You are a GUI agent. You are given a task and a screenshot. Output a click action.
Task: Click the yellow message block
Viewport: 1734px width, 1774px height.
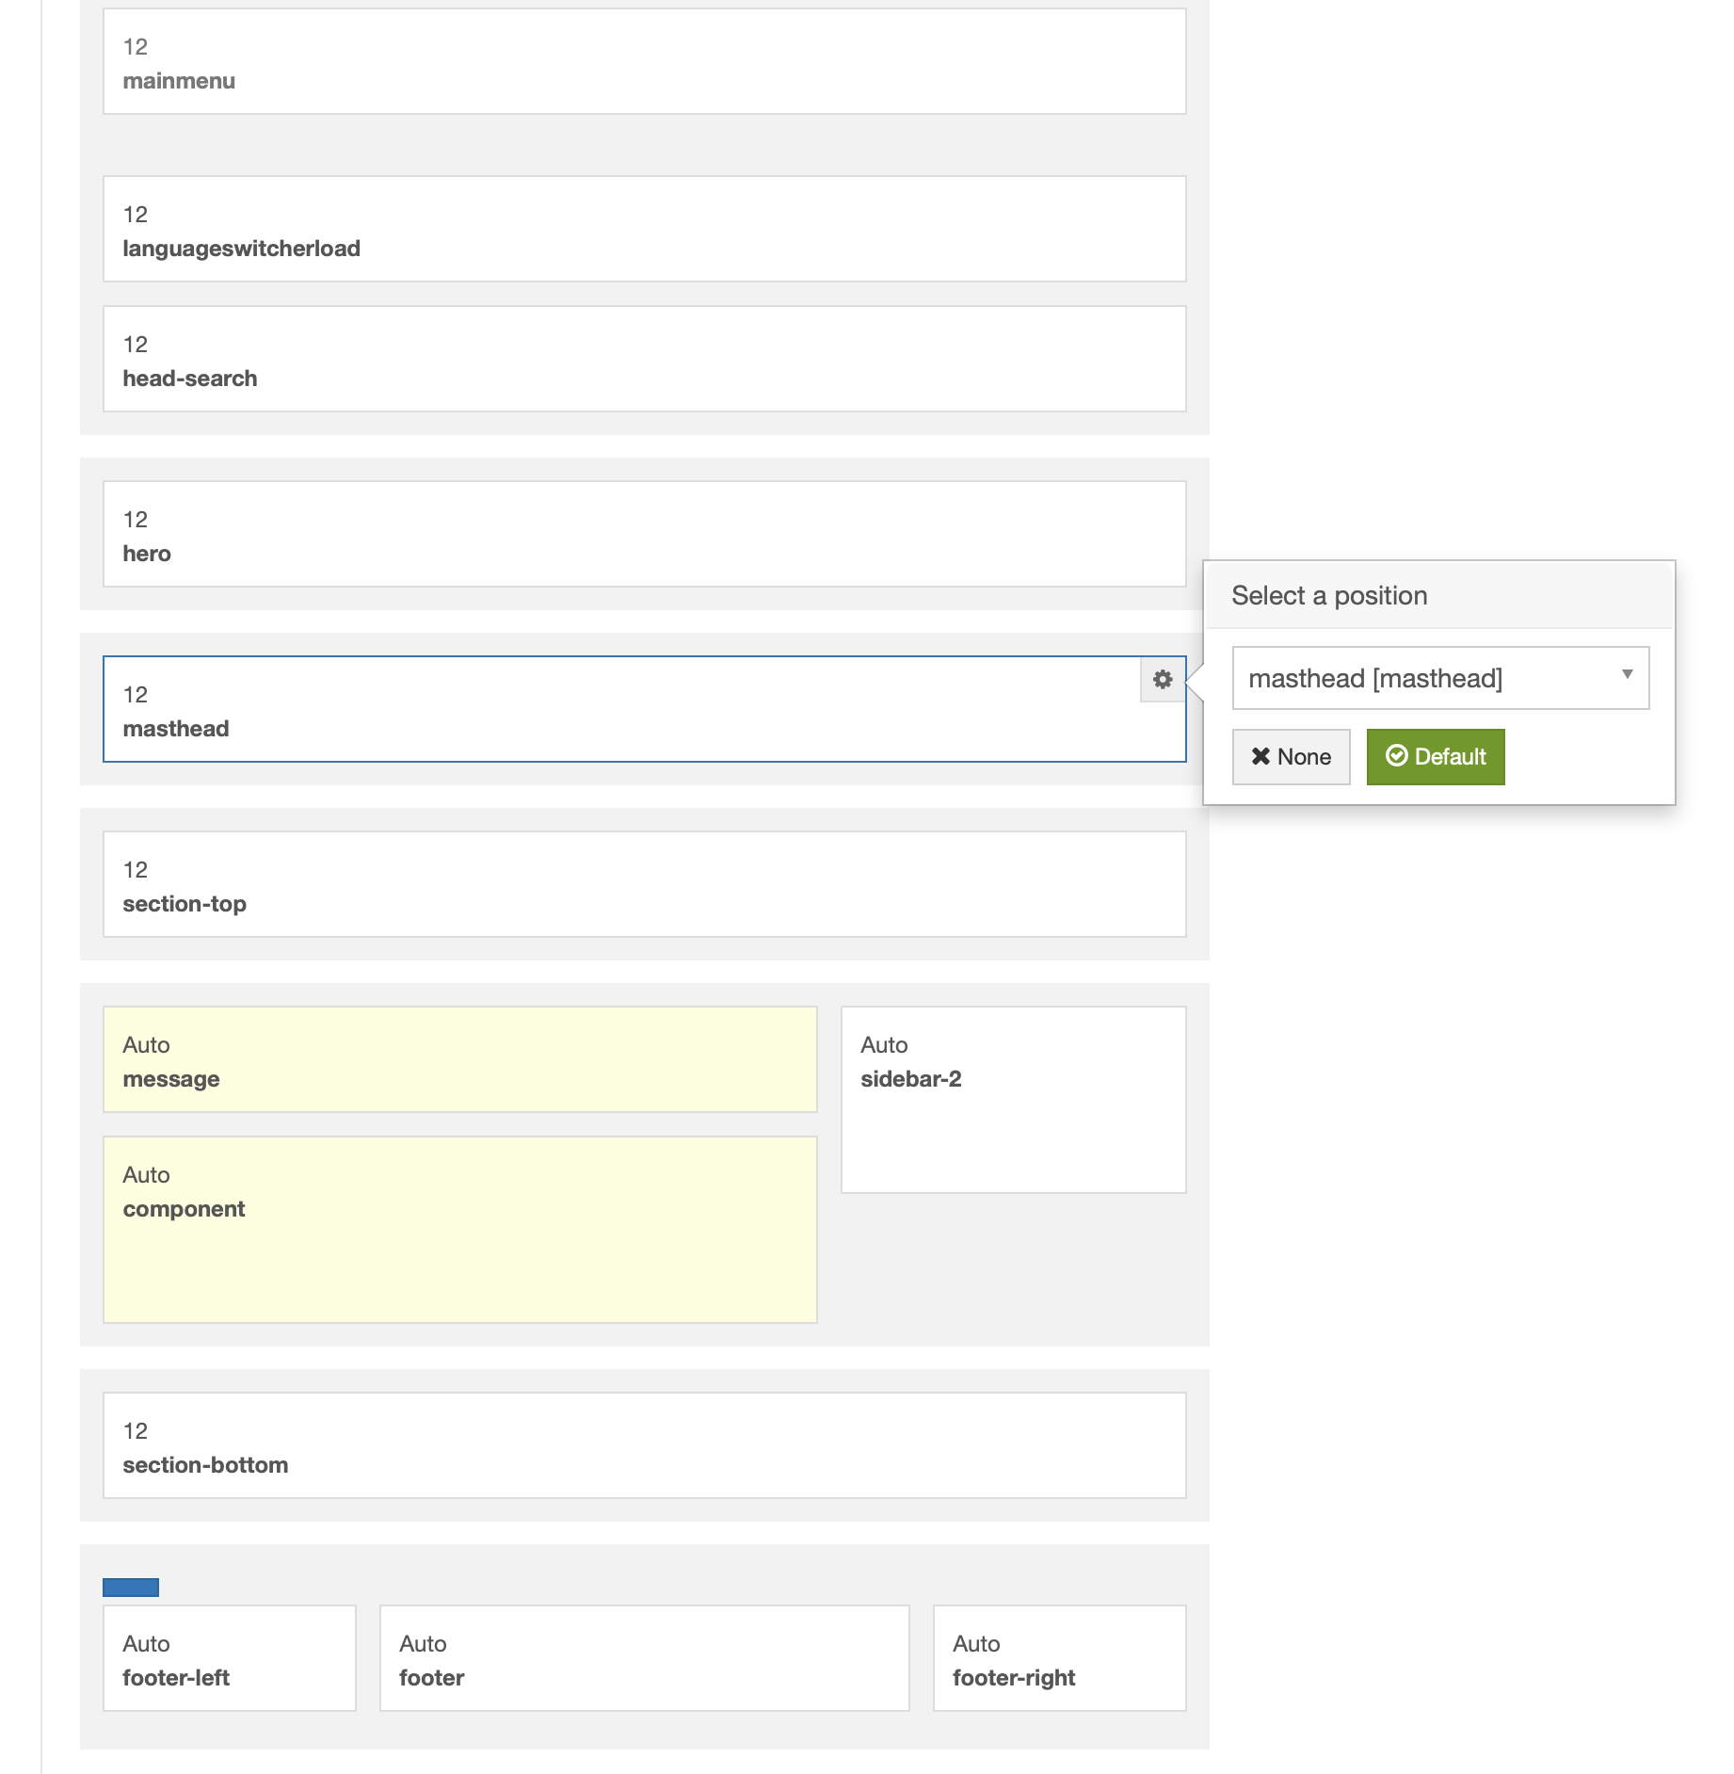click(x=459, y=1059)
